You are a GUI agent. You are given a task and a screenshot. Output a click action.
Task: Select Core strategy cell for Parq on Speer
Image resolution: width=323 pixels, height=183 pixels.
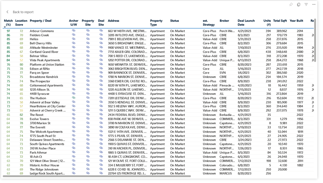206,73
